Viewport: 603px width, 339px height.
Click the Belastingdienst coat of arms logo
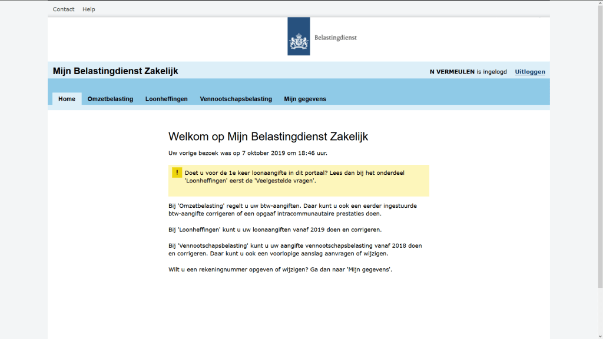(x=299, y=36)
